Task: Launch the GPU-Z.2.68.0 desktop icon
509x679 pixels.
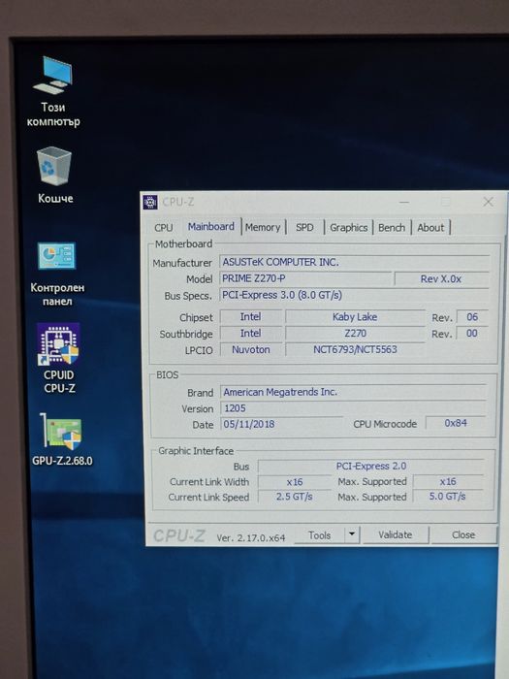Action: click(62, 439)
